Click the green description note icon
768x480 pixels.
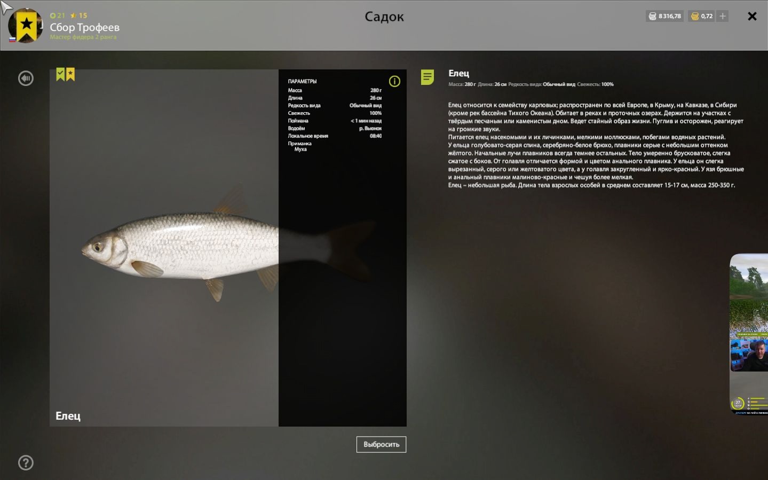pos(427,77)
